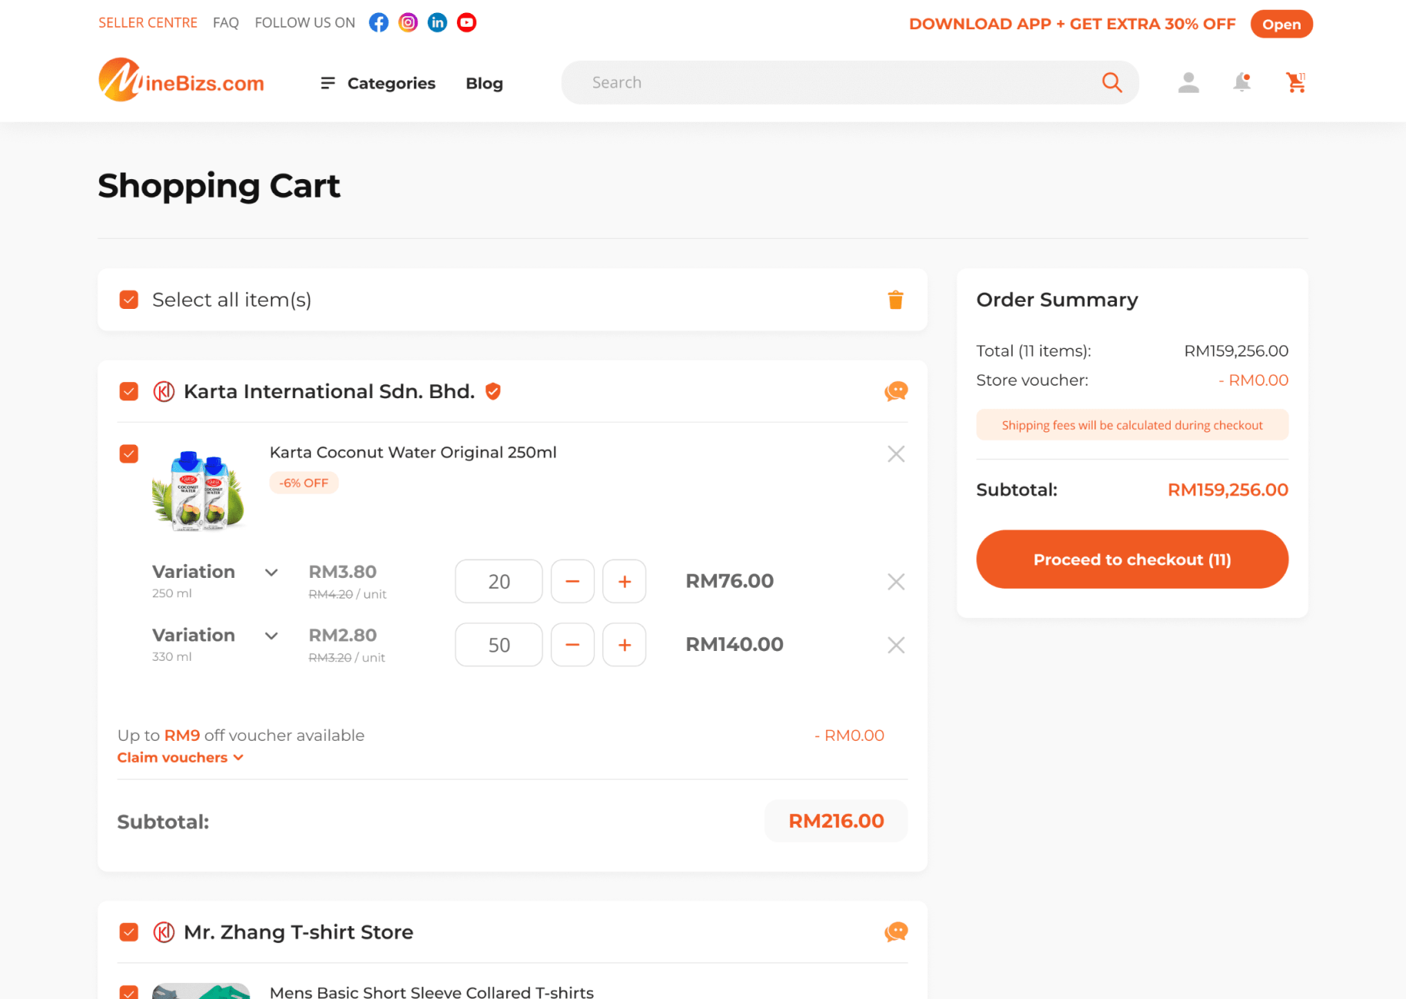Expand the 250 ml Variation dropdown

tap(272, 573)
